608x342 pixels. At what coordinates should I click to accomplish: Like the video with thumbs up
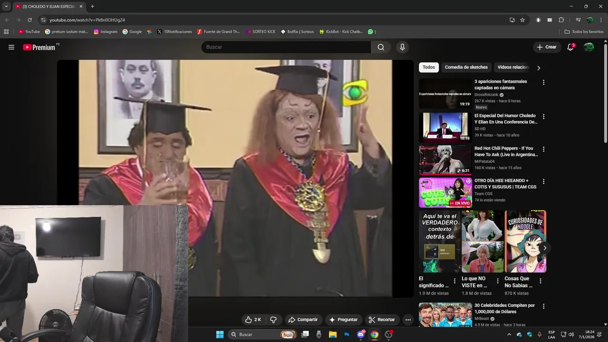253,320
